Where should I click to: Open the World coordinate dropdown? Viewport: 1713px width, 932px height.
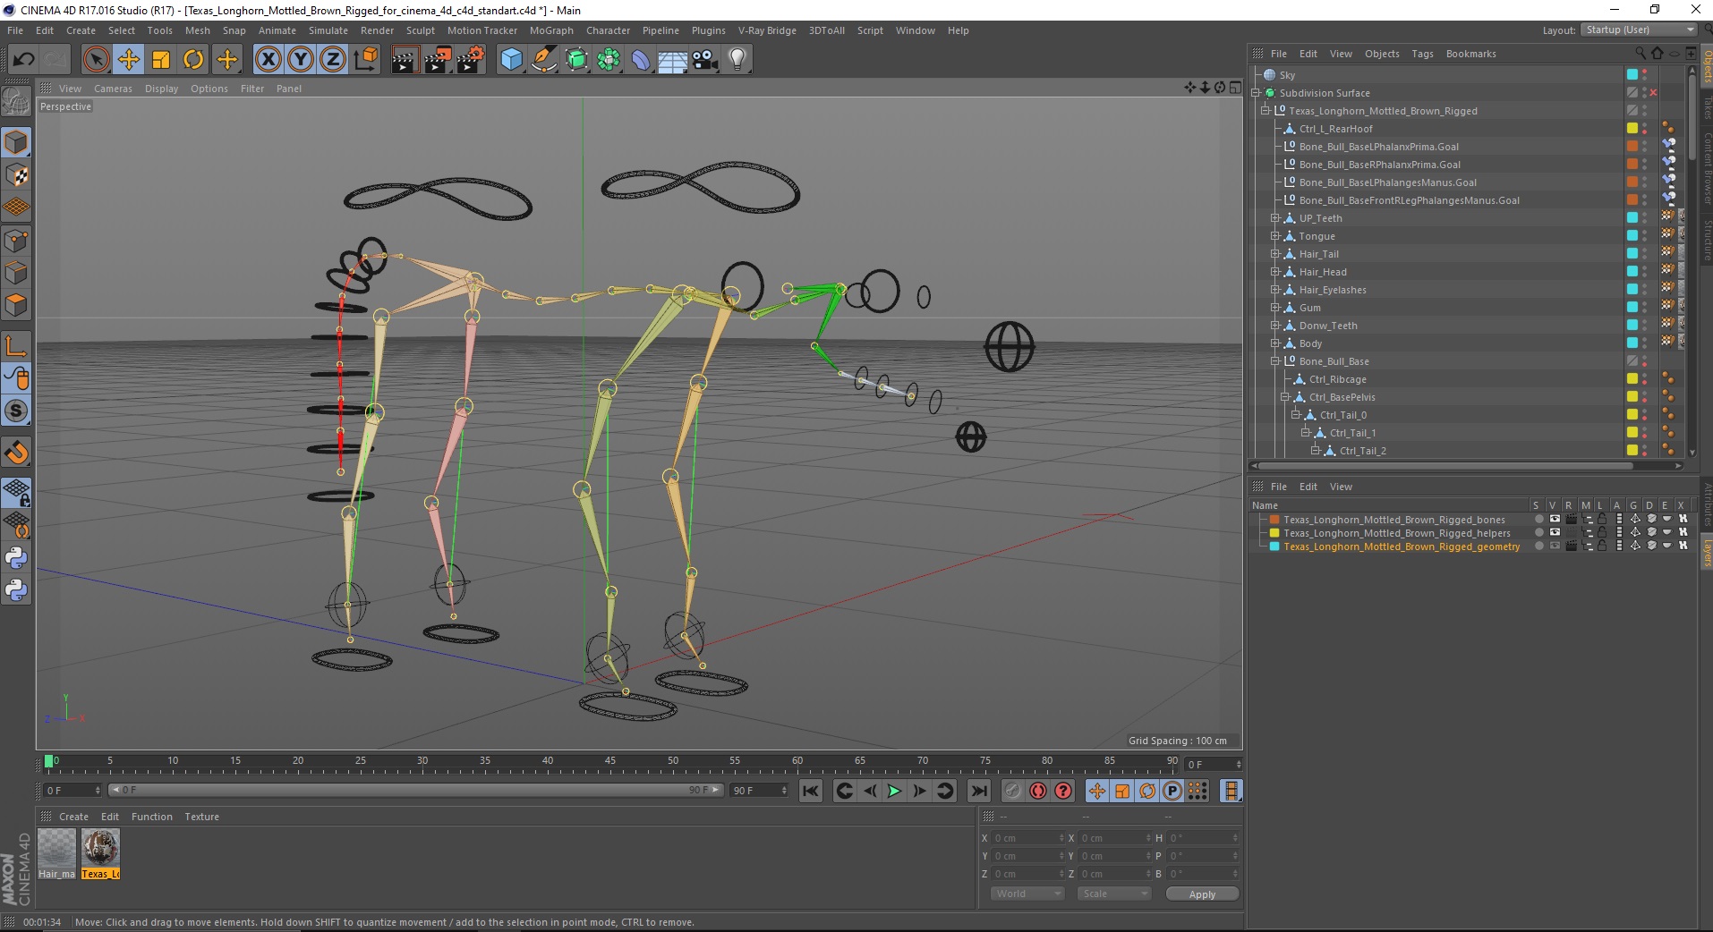1027,894
